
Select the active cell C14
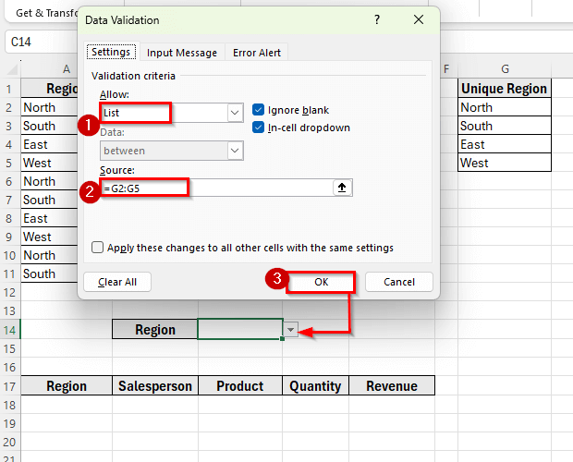pos(240,330)
